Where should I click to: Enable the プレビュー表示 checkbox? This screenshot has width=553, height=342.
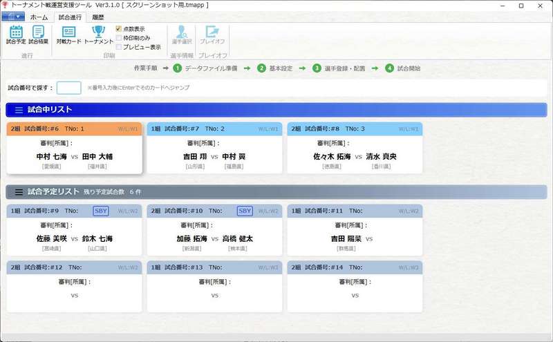[119, 47]
